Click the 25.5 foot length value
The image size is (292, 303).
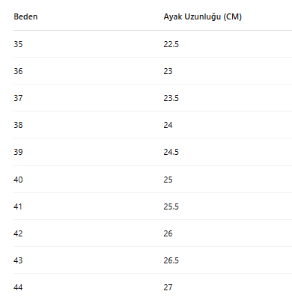[x=171, y=206]
